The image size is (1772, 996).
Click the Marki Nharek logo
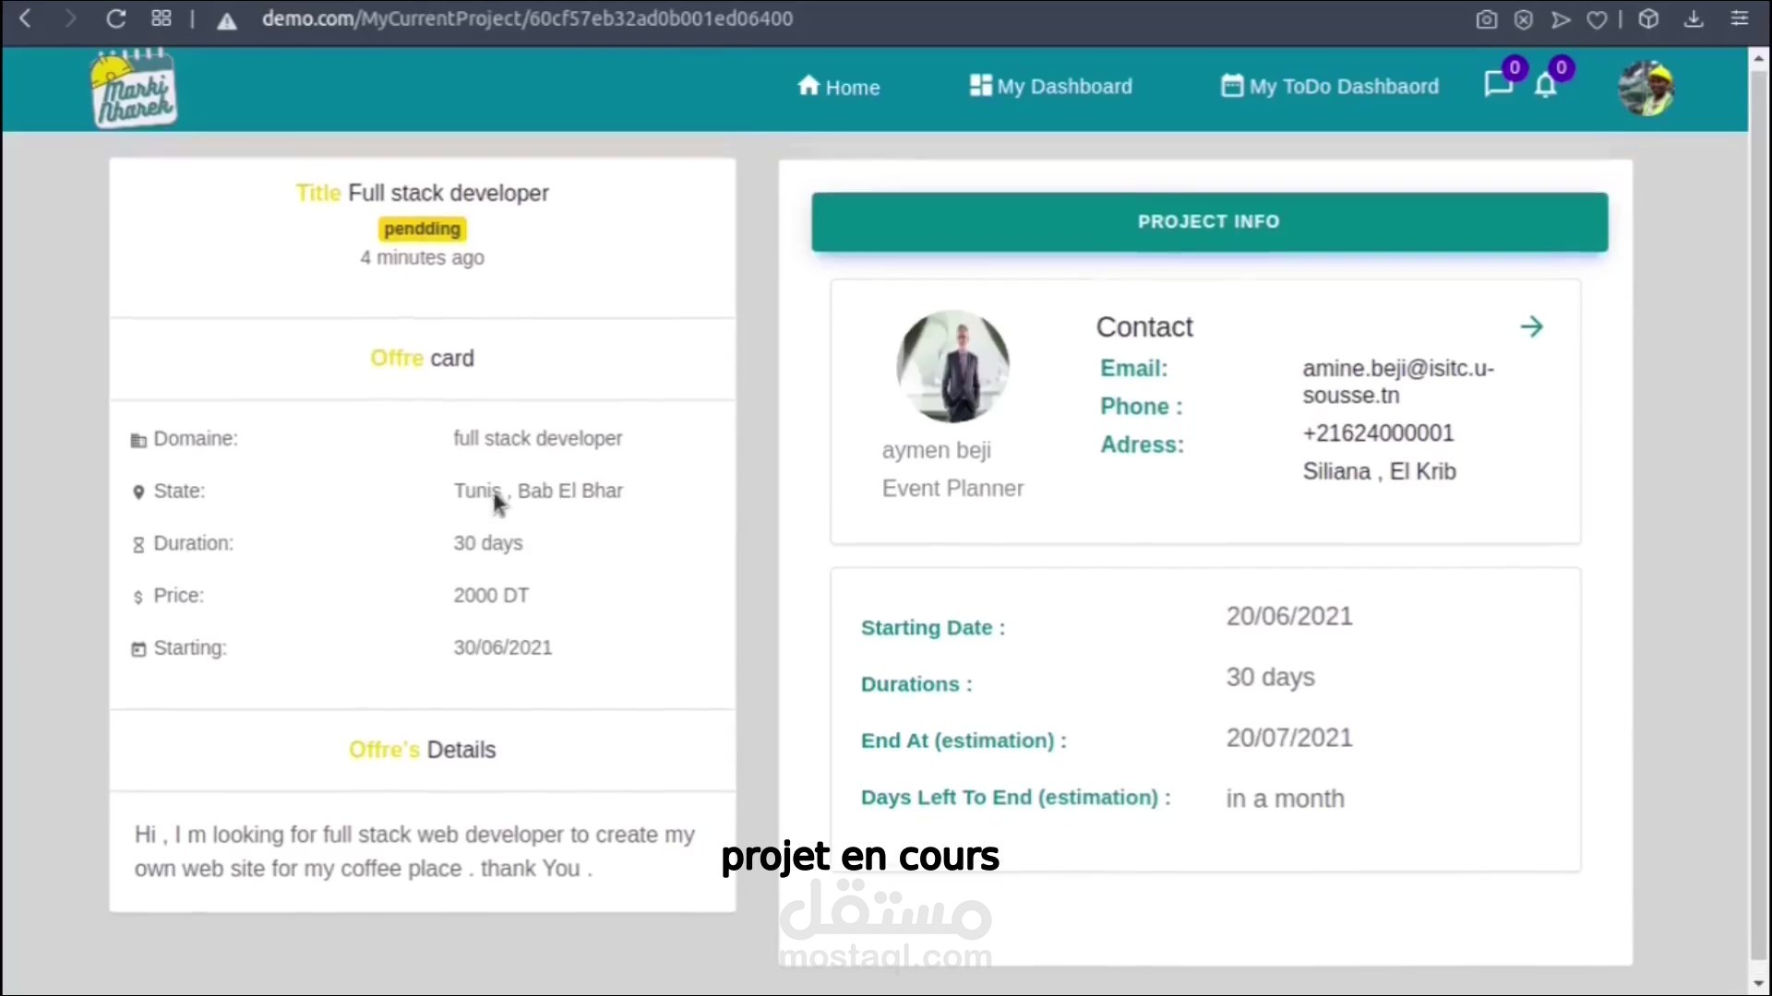coord(134,89)
